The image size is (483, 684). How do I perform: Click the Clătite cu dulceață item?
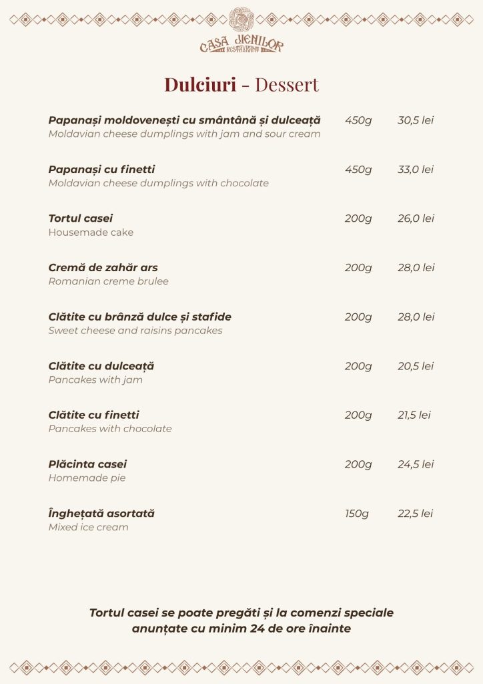coord(101,366)
